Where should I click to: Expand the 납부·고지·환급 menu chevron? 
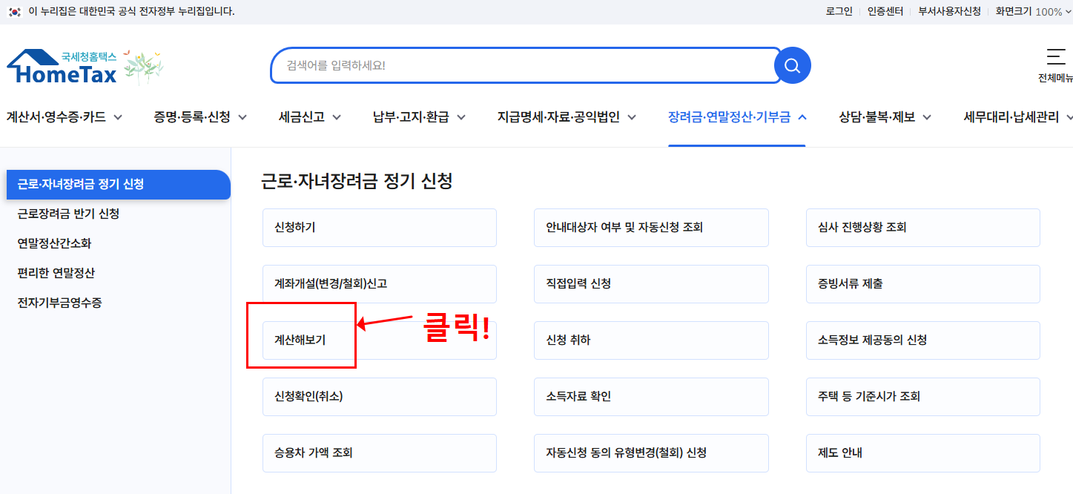pos(460,116)
